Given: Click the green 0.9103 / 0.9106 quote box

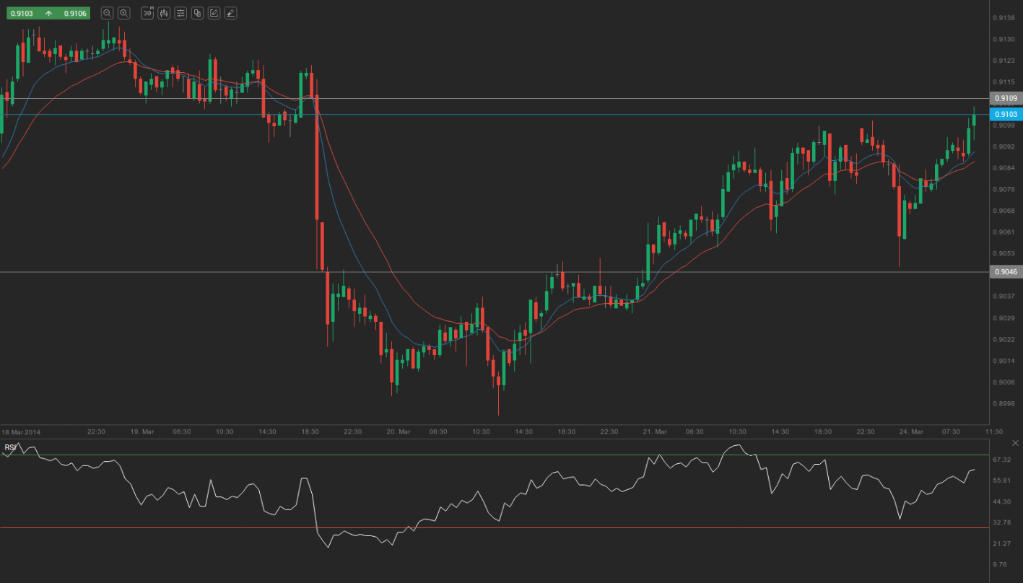Looking at the screenshot, I should click(x=48, y=13).
